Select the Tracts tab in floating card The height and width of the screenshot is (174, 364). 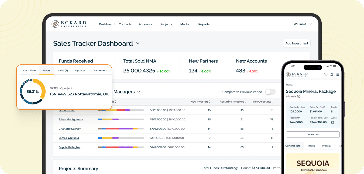(47, 71)
